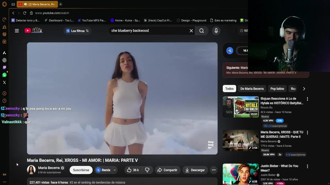Open QUE TU ME QUIERAS video thumbnail
The image size is (330, 185).
pos(241,141)
